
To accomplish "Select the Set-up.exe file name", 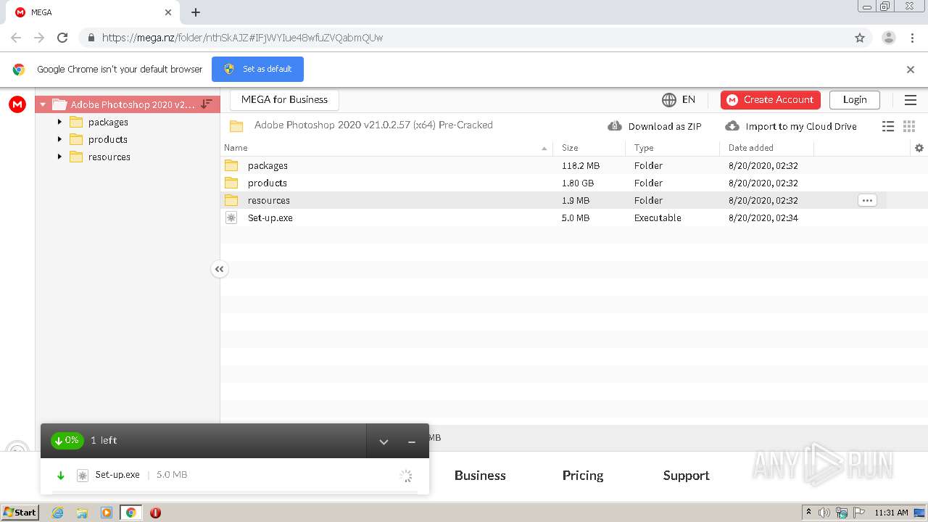I will 270,217.
